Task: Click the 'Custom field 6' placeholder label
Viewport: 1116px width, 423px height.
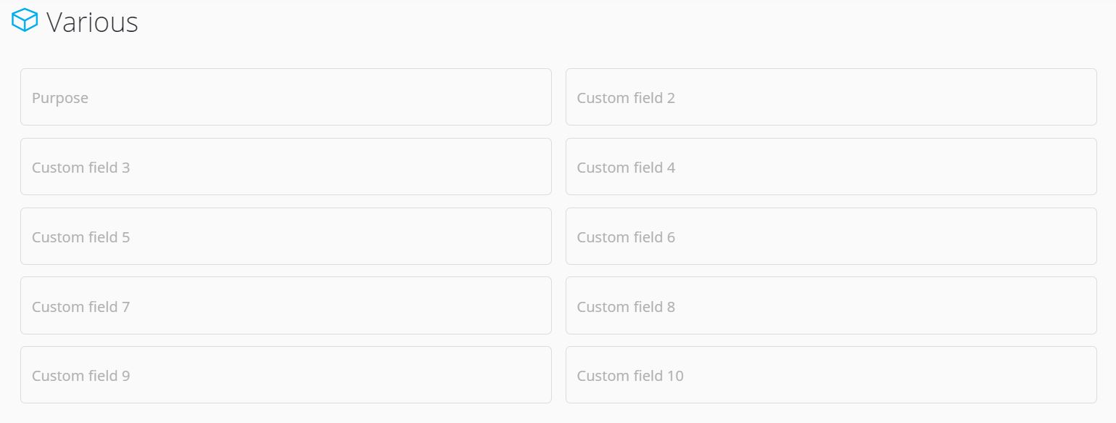Action: pyautogui.click(x=626, y=237)
